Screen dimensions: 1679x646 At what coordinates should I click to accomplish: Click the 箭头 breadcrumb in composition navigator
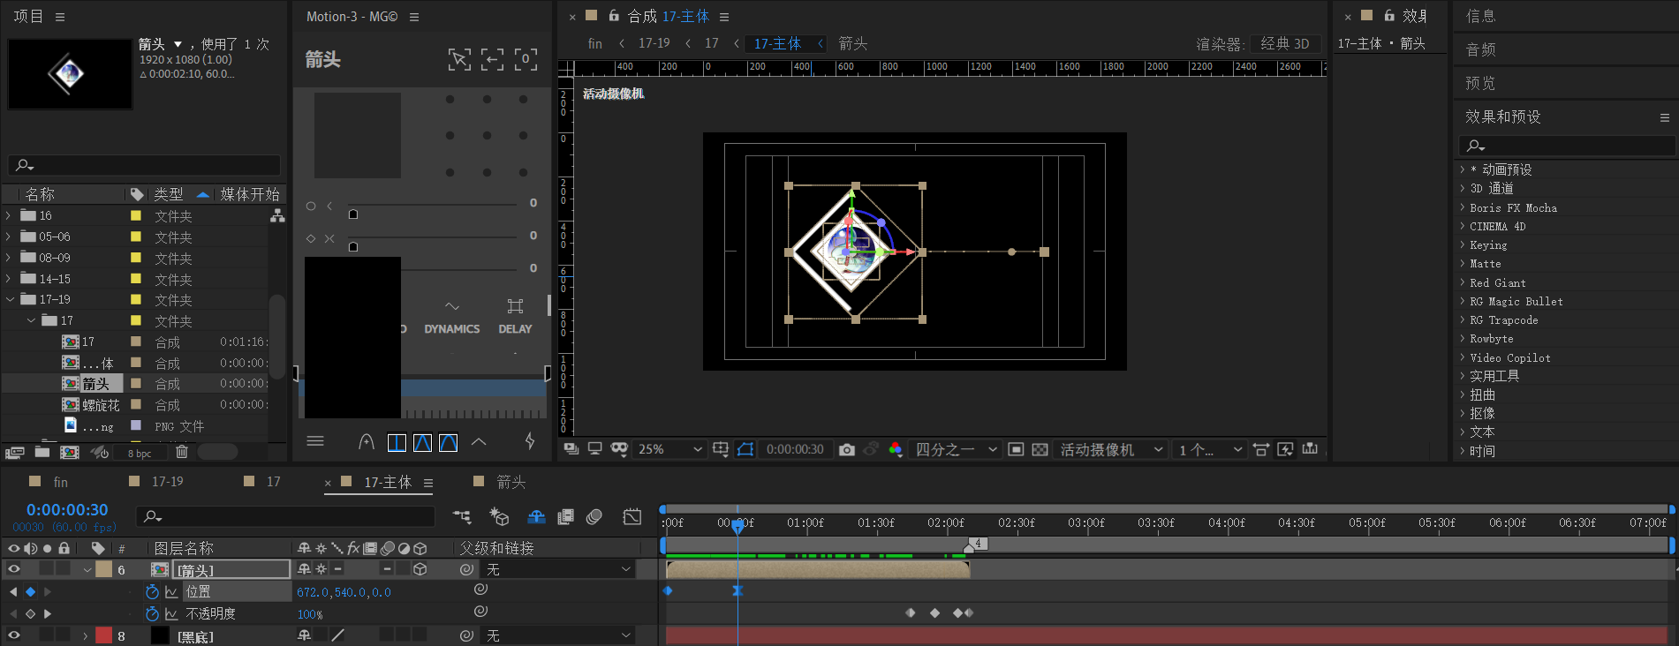[x=852, y=43]
